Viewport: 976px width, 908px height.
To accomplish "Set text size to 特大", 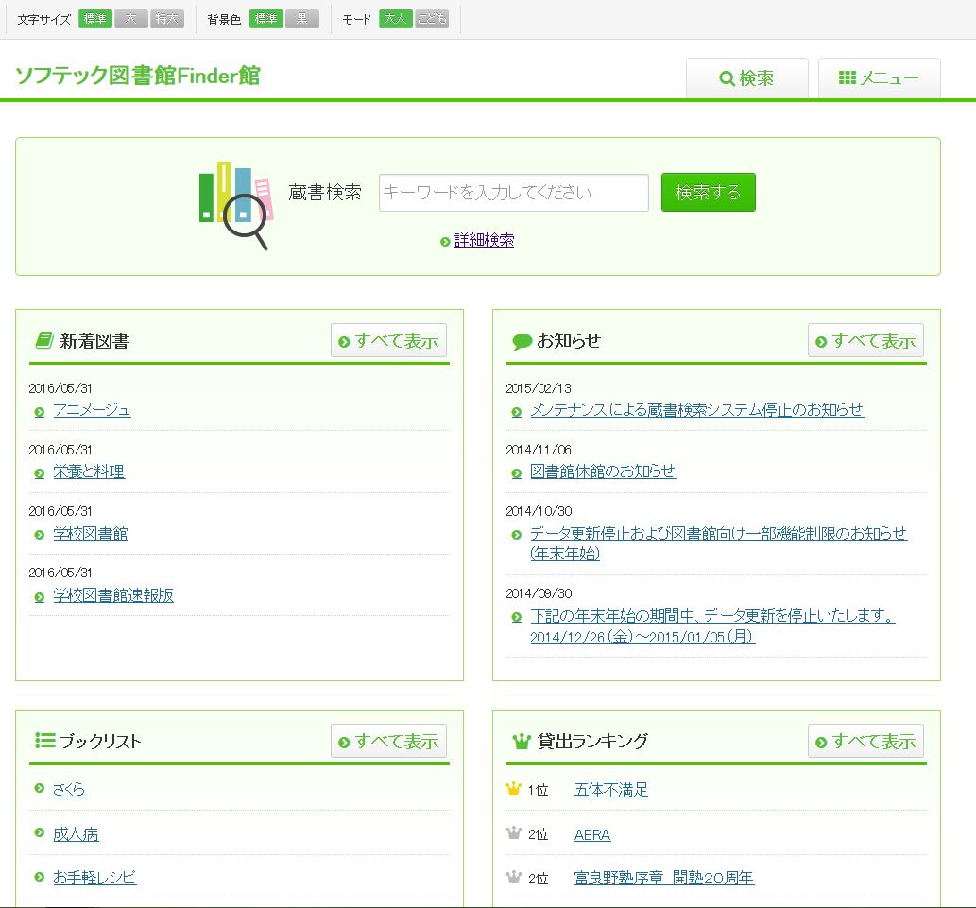I will (x=167, y=19).
